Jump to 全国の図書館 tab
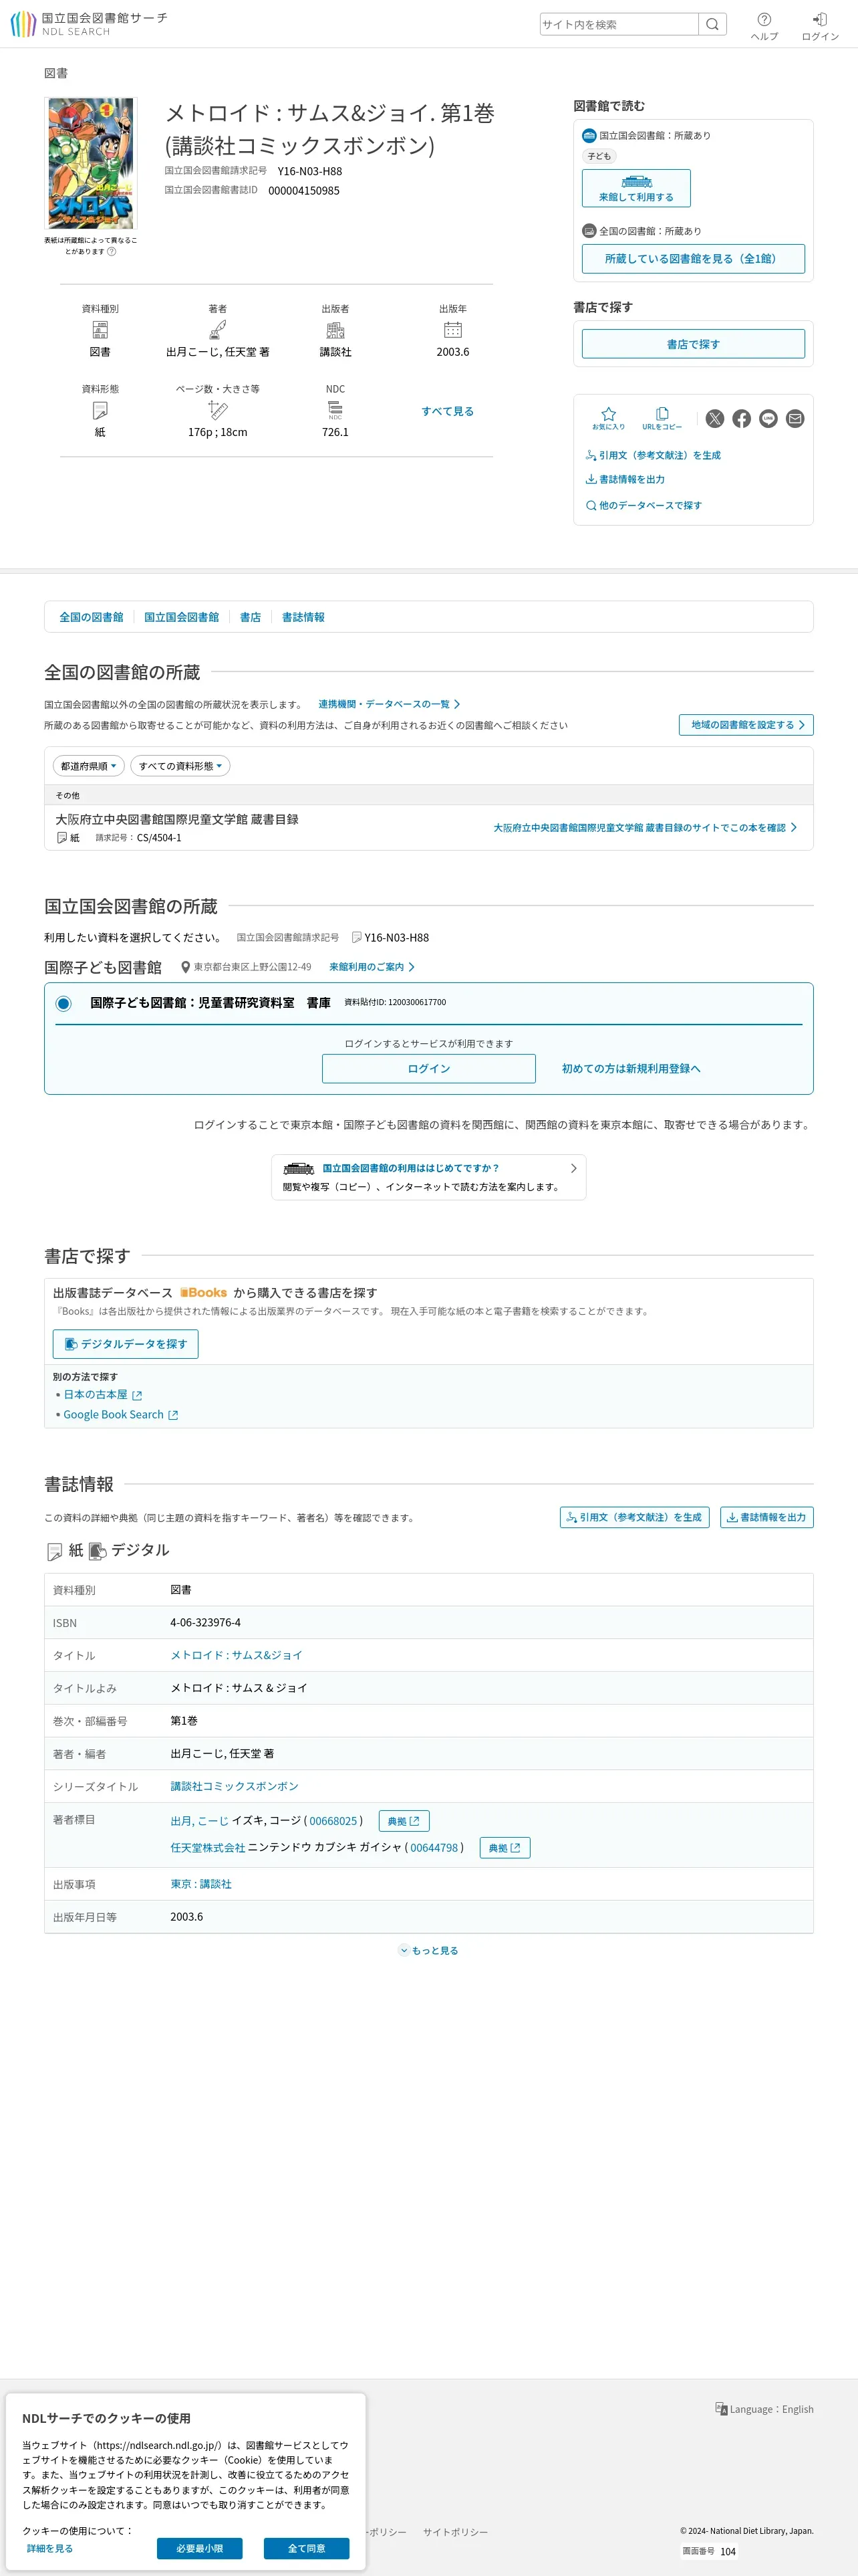Viewport: 858px width, 2576px height. click(91, 617)
